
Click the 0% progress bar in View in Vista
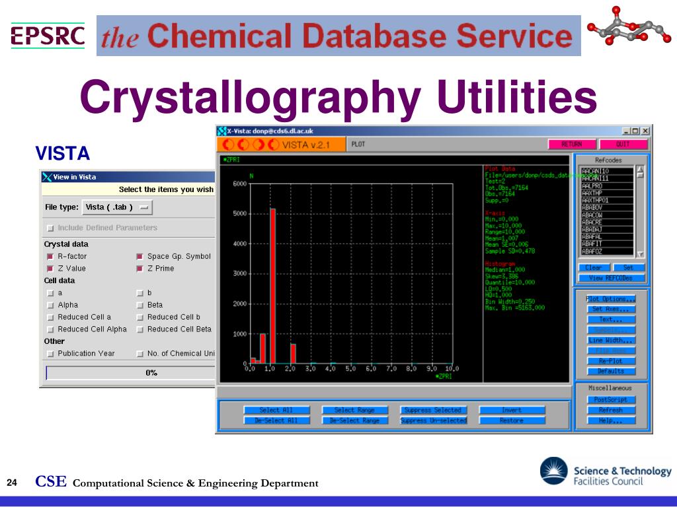[130, 372]
